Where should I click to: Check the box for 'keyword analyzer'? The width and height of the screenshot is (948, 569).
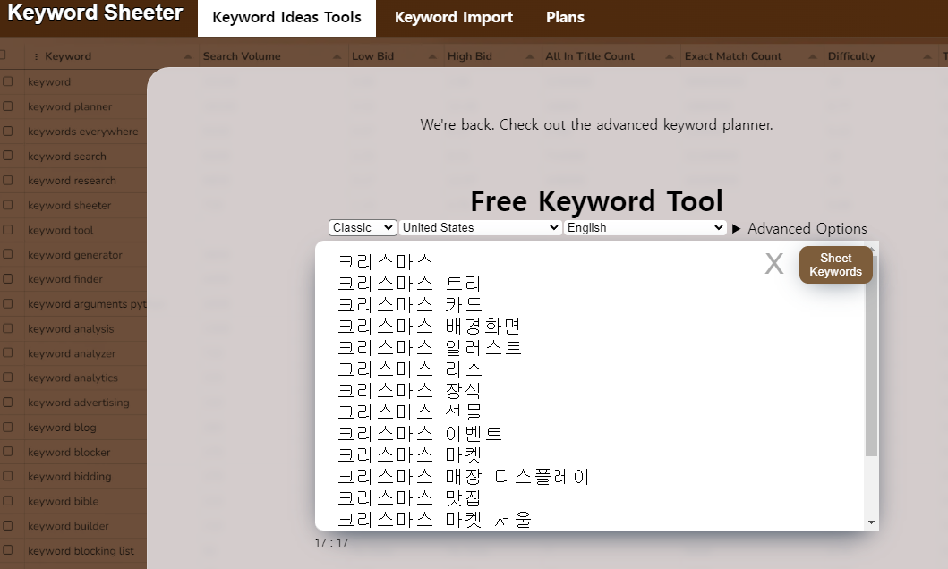click(7, 352)
